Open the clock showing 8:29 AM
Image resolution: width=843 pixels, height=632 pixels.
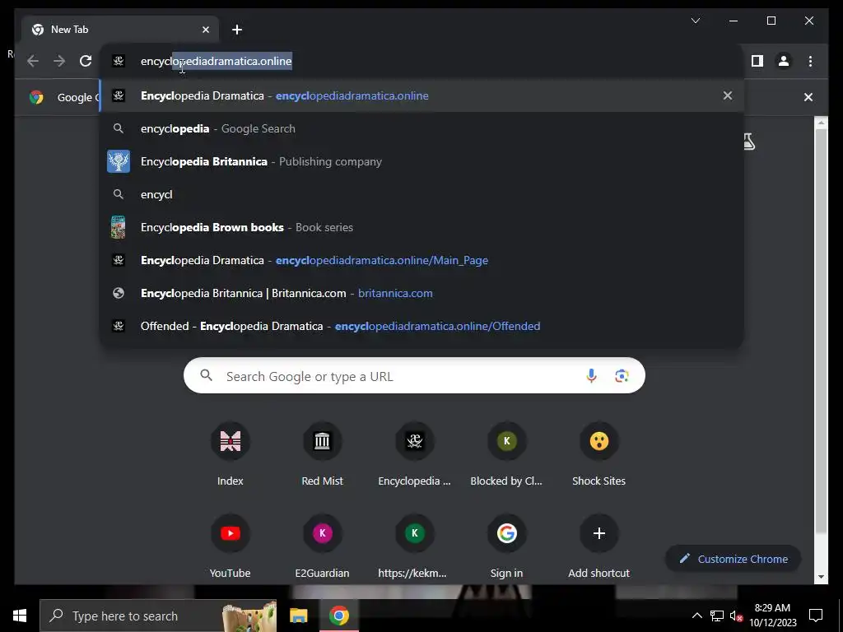(x=772, y=616)
